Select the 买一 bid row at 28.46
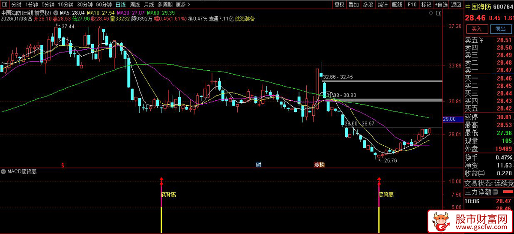514x234 pixels. (489, 78)
